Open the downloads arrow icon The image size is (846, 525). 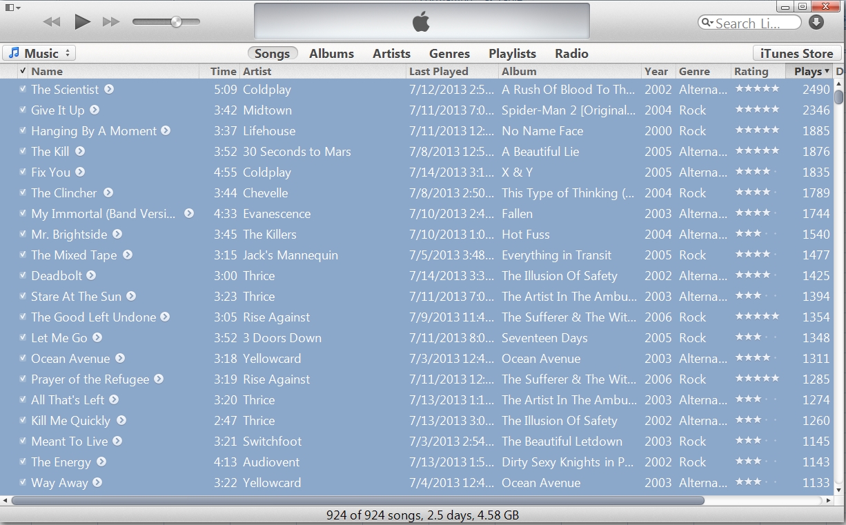click(816, 23)
